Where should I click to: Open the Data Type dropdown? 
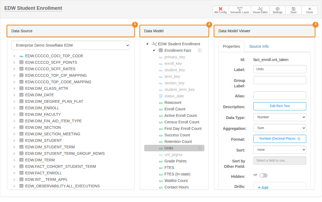[280, 117]
